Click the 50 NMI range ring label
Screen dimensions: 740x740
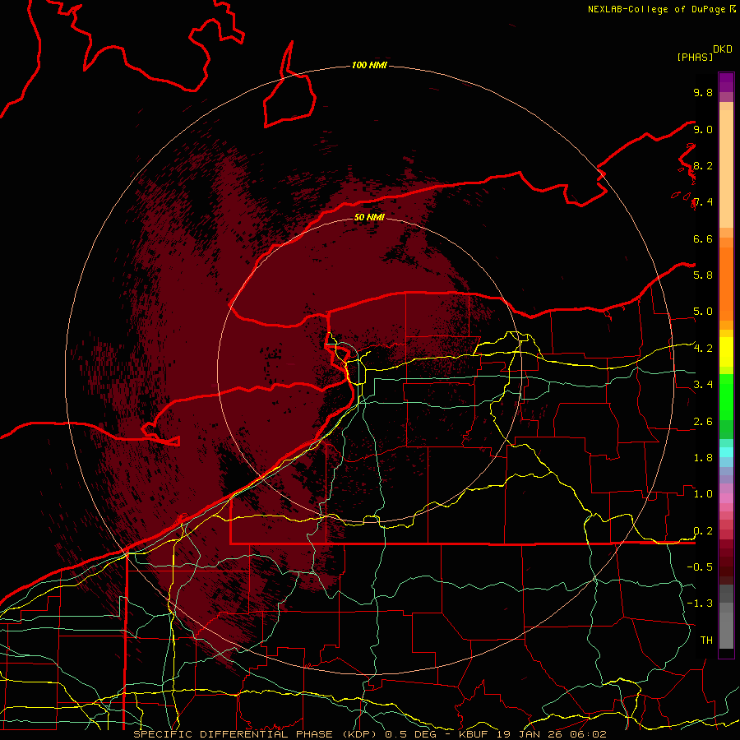pyautogui.click(x=369, y=217)
